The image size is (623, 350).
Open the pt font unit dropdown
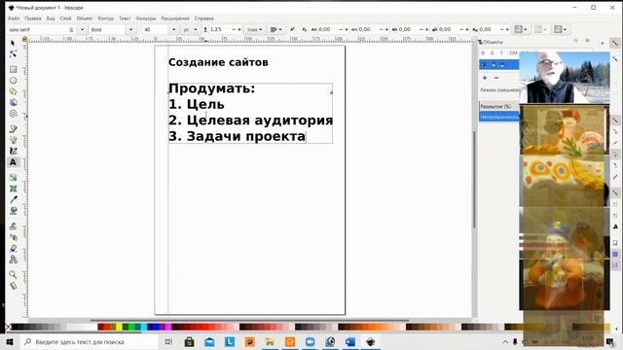pyautogui.click(x=190, y=30)
